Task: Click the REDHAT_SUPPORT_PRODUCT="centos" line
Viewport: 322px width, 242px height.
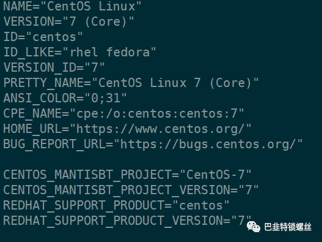Action: pos(116,205)
